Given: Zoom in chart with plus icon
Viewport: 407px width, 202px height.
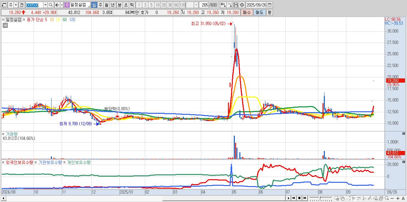Looking at the screenshot, I should (x=398, y=198).
